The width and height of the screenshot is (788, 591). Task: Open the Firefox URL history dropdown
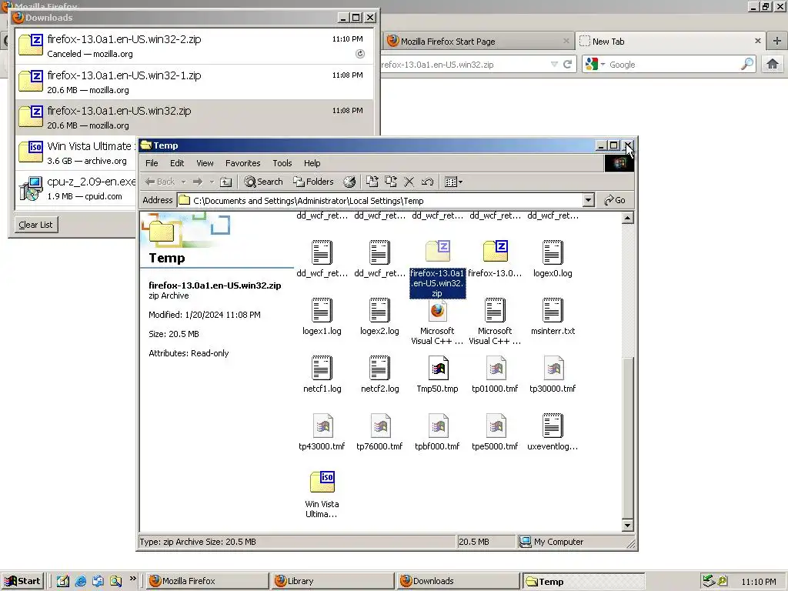point(554,65)
